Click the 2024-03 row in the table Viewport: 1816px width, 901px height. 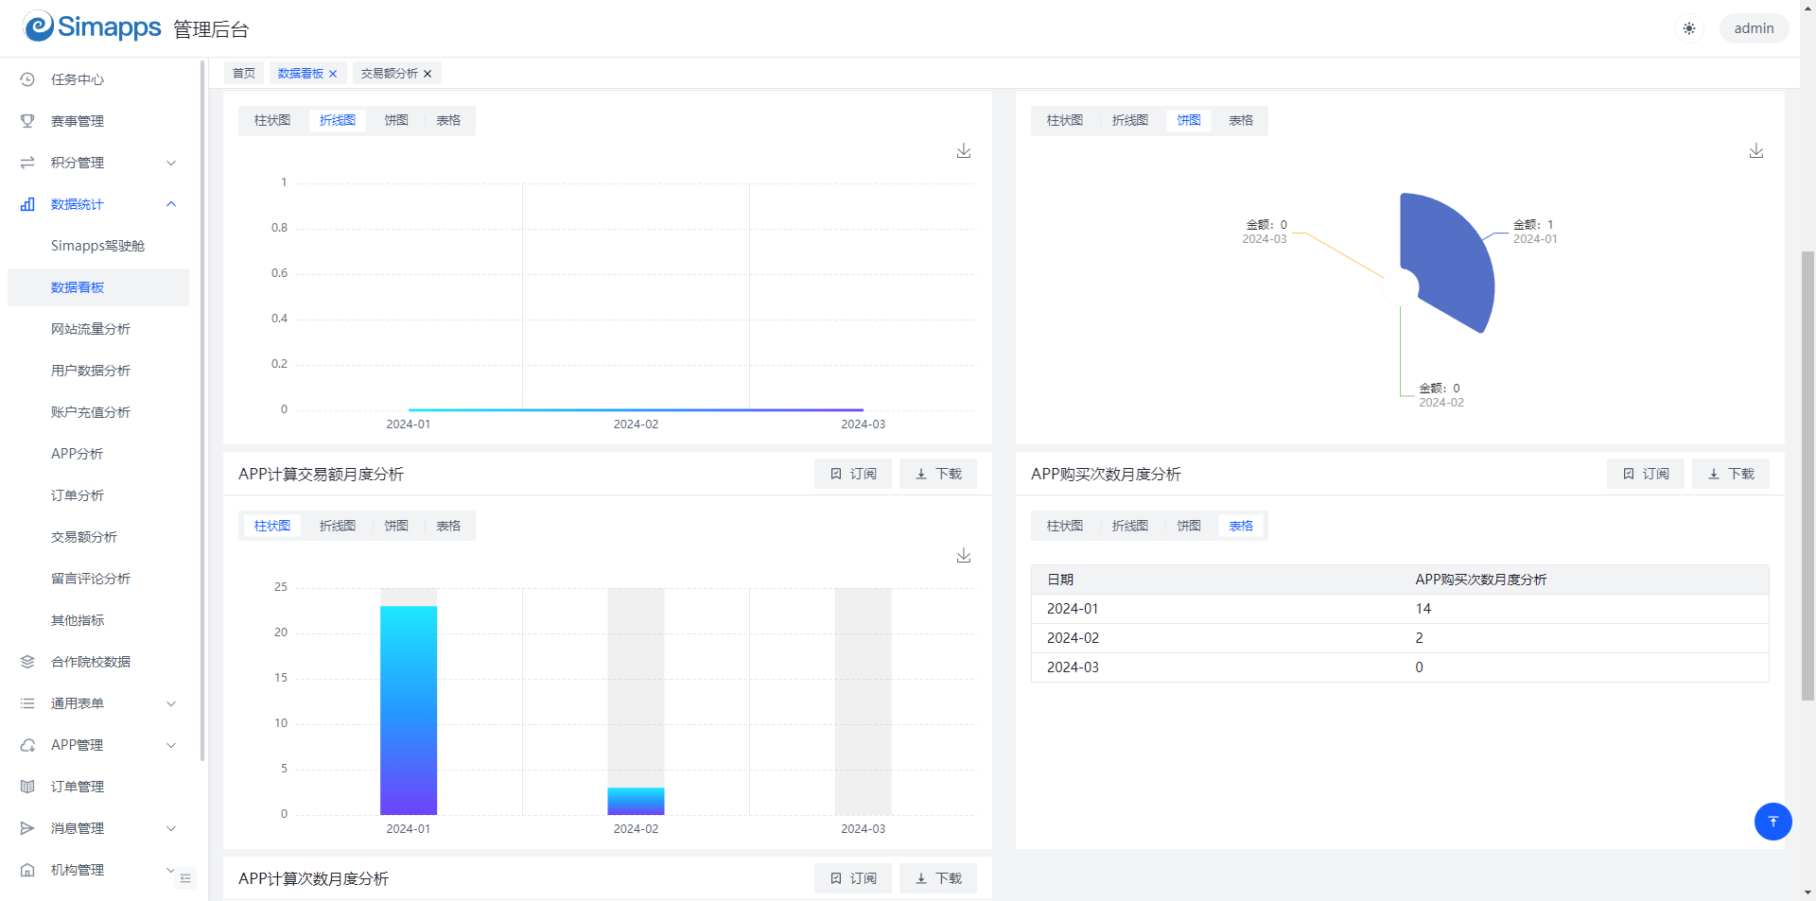pyautogui.click(x=1400, y=667)
